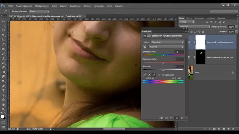The image size is (239, 134).
Task: Select the Eraser tool
Action: (3, 67)
